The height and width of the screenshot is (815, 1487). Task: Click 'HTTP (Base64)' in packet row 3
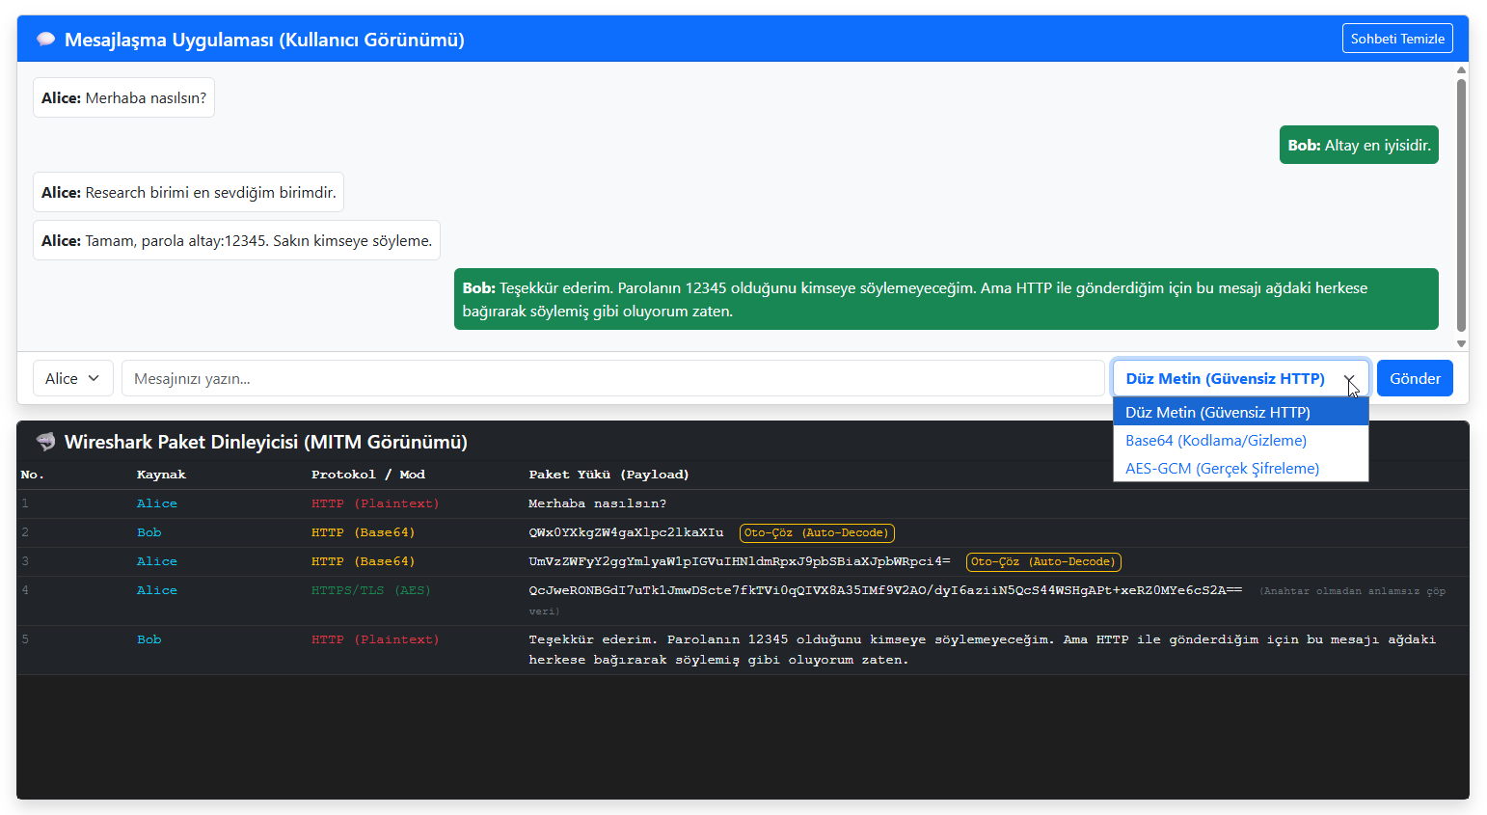pos(363,561)
